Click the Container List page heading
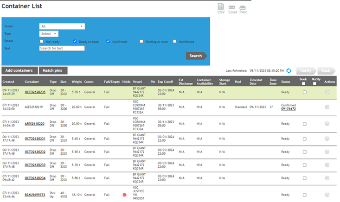 [22, 6]
